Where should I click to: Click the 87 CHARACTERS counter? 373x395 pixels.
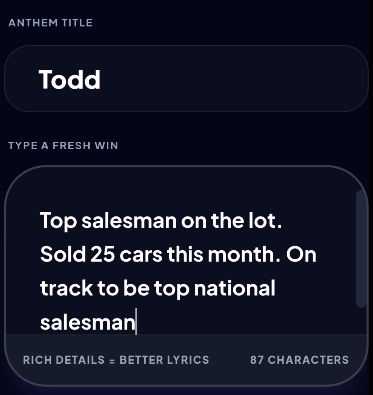pyautogui.click(x=299, y=360)
